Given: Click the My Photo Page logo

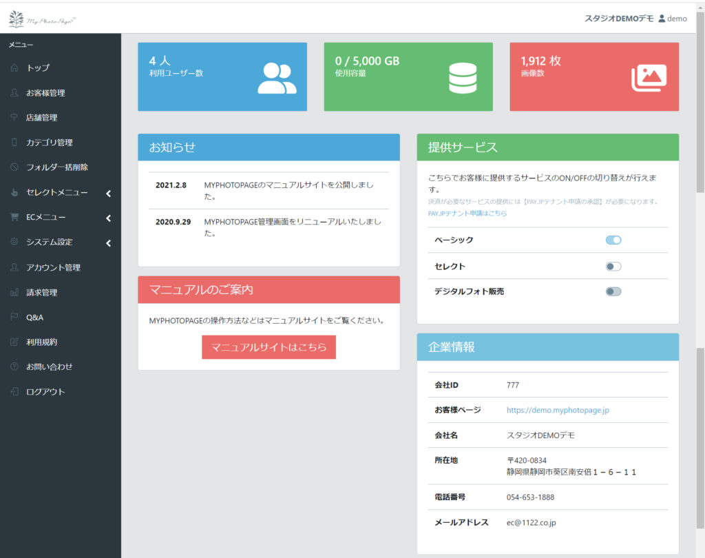Looking at the screenshot, I should pos(43,19).
